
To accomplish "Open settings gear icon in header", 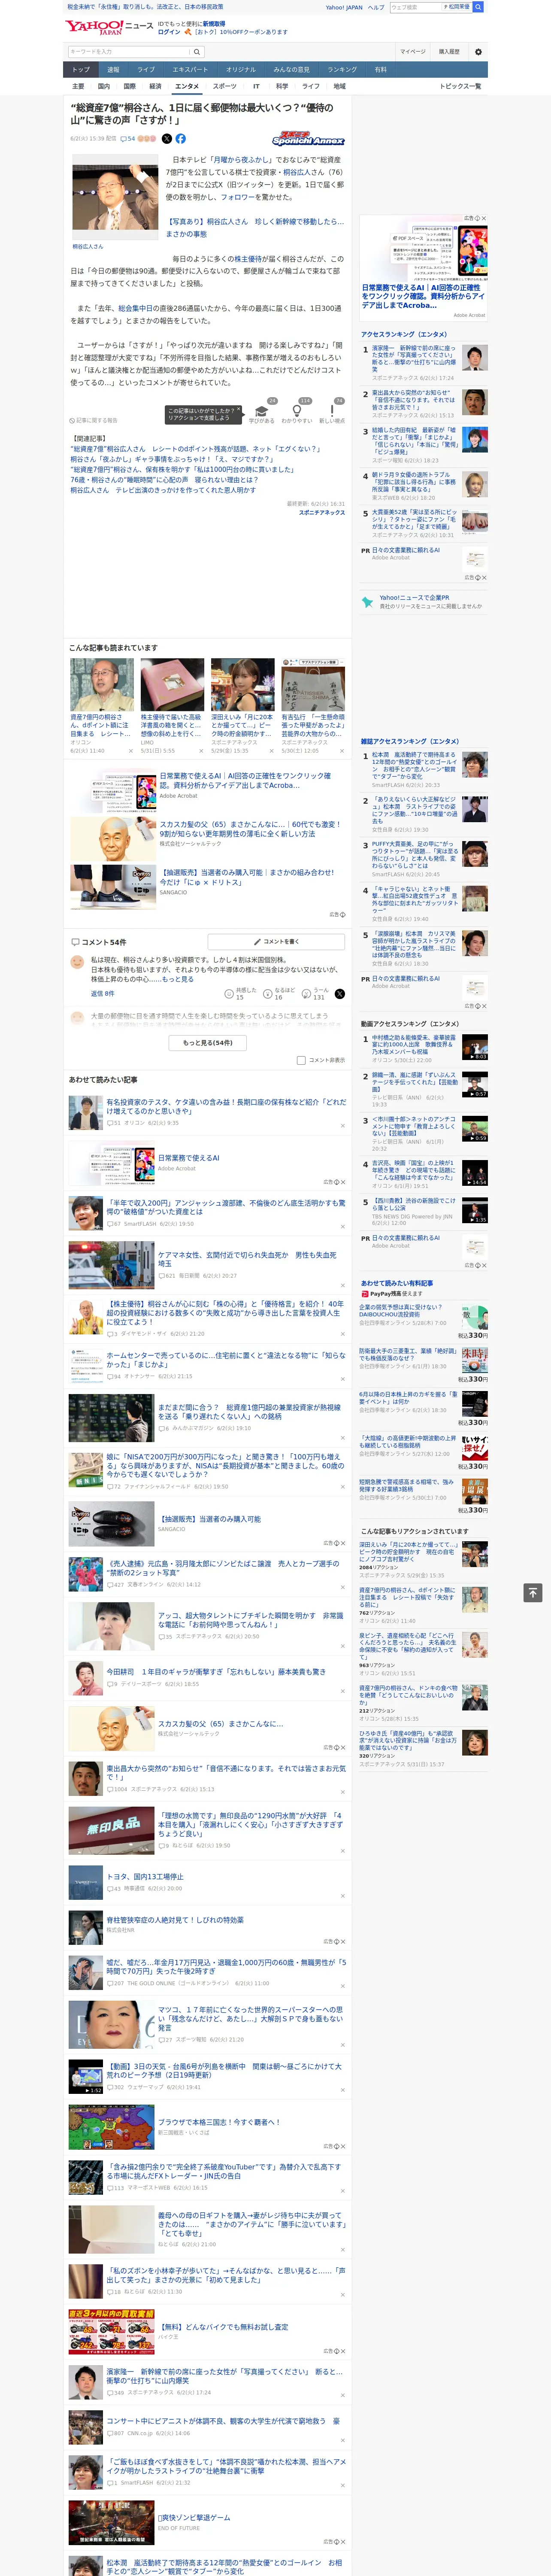I will pyautogui.click(x=478, y=52).
